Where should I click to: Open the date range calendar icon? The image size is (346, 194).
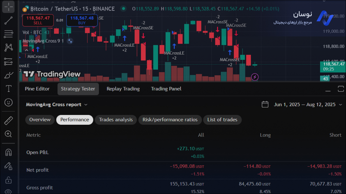coord(265,104)
